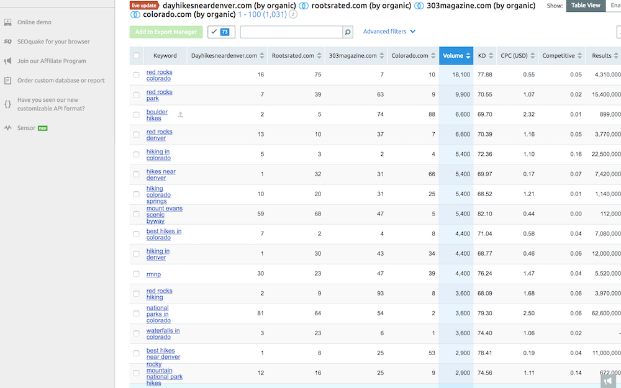The width and height of the screenshot is (621, 388).
Task: Sort by KD column
Action: 485,56
